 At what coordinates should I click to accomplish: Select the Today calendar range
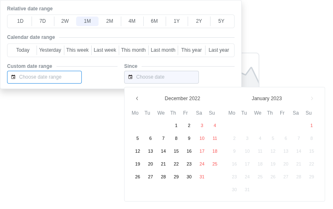23,50
